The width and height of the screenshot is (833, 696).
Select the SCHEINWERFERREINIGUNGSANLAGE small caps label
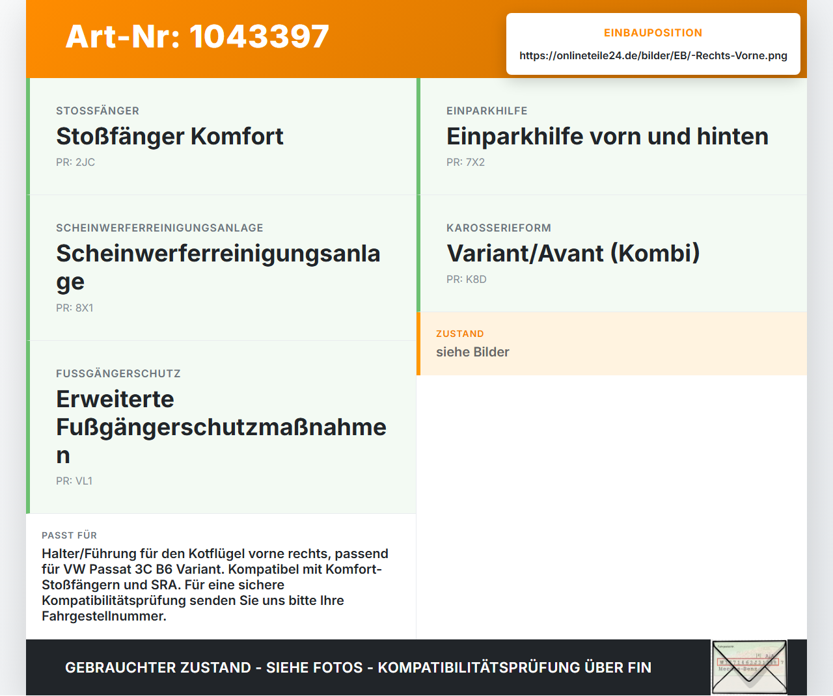pos(159,228)
